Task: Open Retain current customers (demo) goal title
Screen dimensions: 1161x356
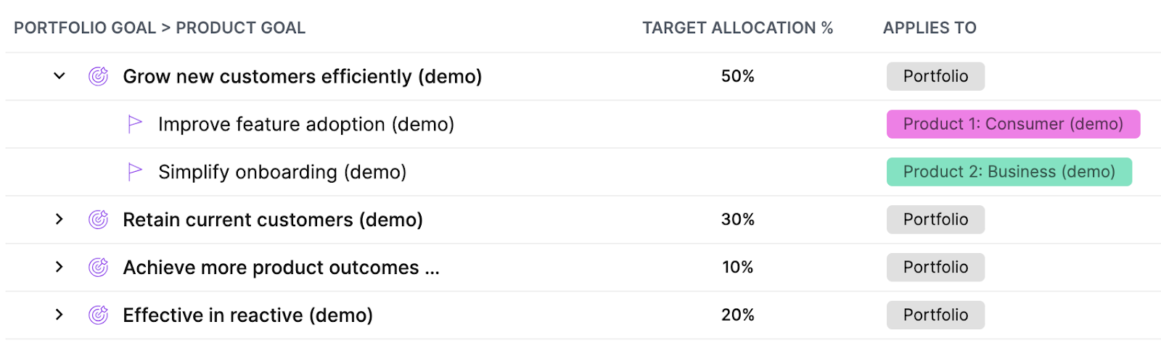Action: [273, 220]
